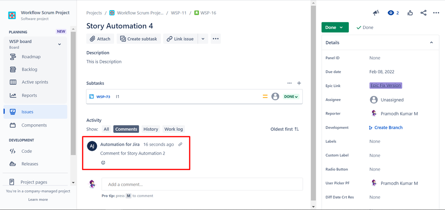Open subtask WSP-73

(103, 97)
